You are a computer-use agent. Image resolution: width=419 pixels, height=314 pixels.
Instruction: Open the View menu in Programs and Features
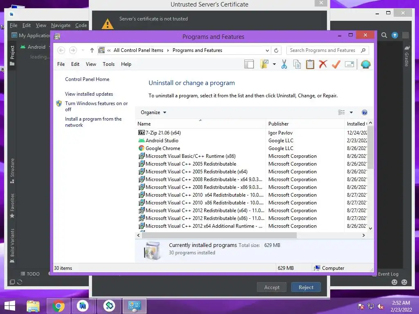[x=91, y=64]
